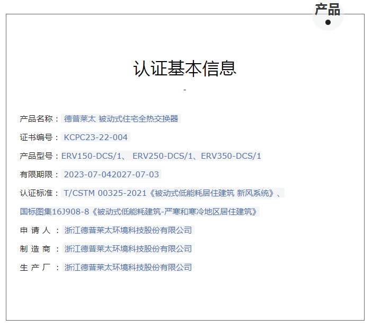This screenshot has width=372, height=327.
Task: Click the black dot under 产品
Action: coord(328,22)
